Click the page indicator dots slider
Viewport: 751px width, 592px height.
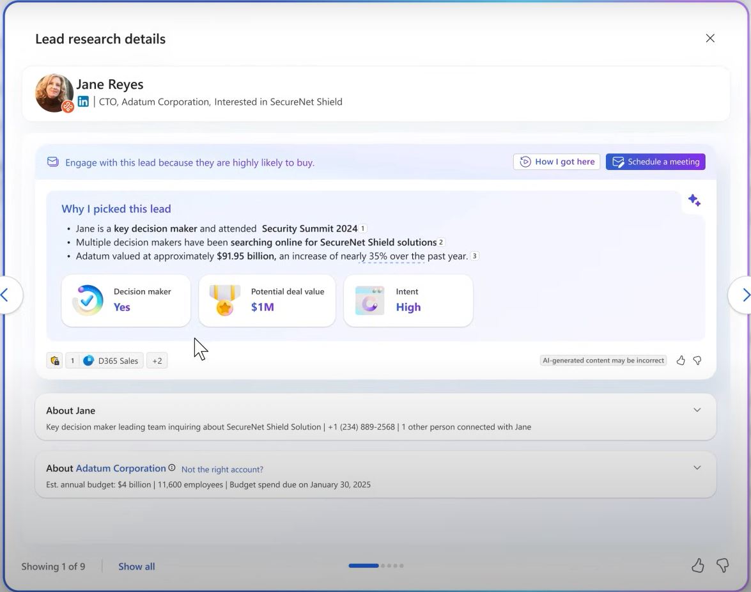(x=376, y=566)
